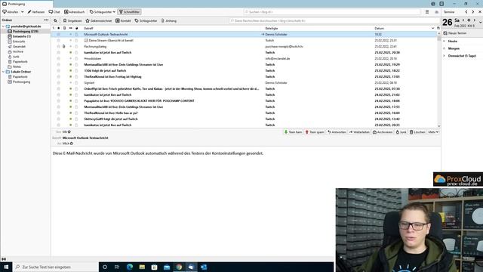The height and width of the screenshot is (272, 483).
Task: Open the Notes folder
Action: pos(17,66)
